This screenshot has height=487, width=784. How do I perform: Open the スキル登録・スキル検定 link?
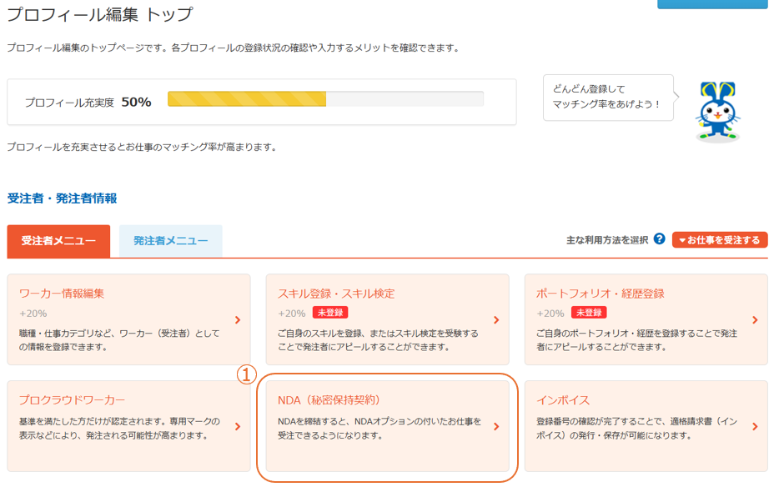coord(336,294)
